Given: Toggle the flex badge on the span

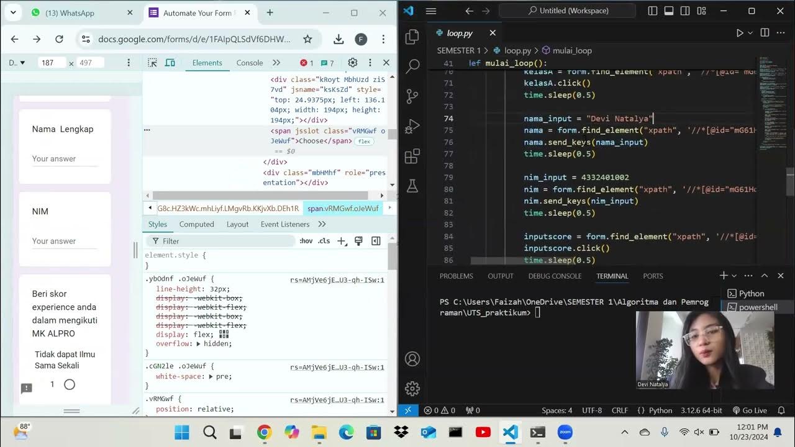Looking at the screenshot, I should pyautogui.click(x=364, y=142).
